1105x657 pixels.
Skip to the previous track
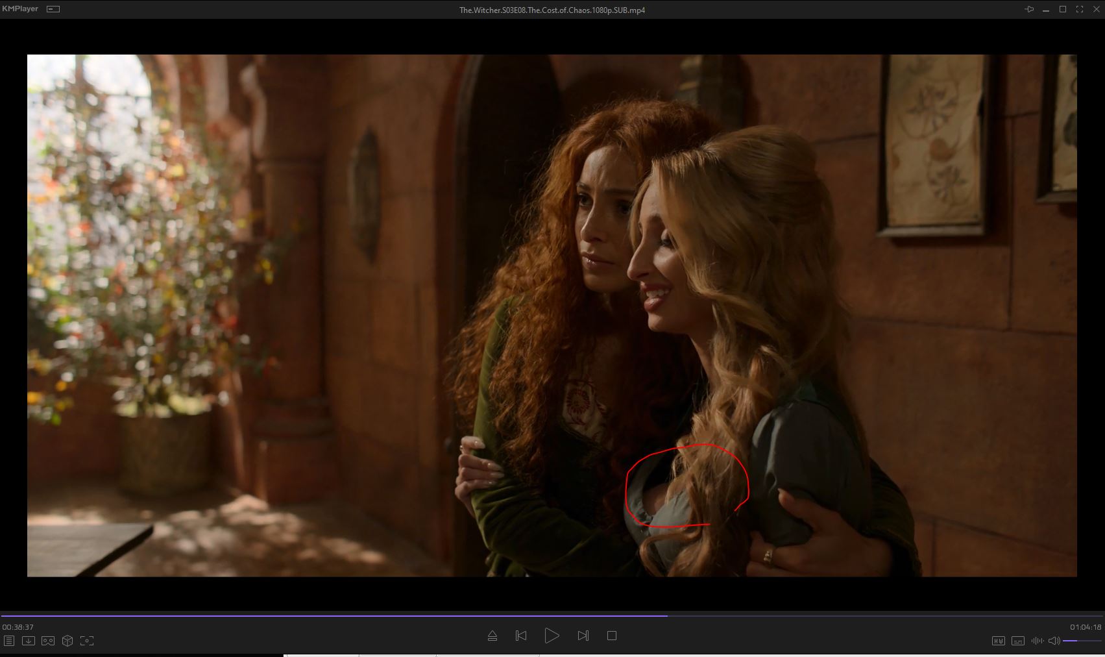click(x=521, y=636)
